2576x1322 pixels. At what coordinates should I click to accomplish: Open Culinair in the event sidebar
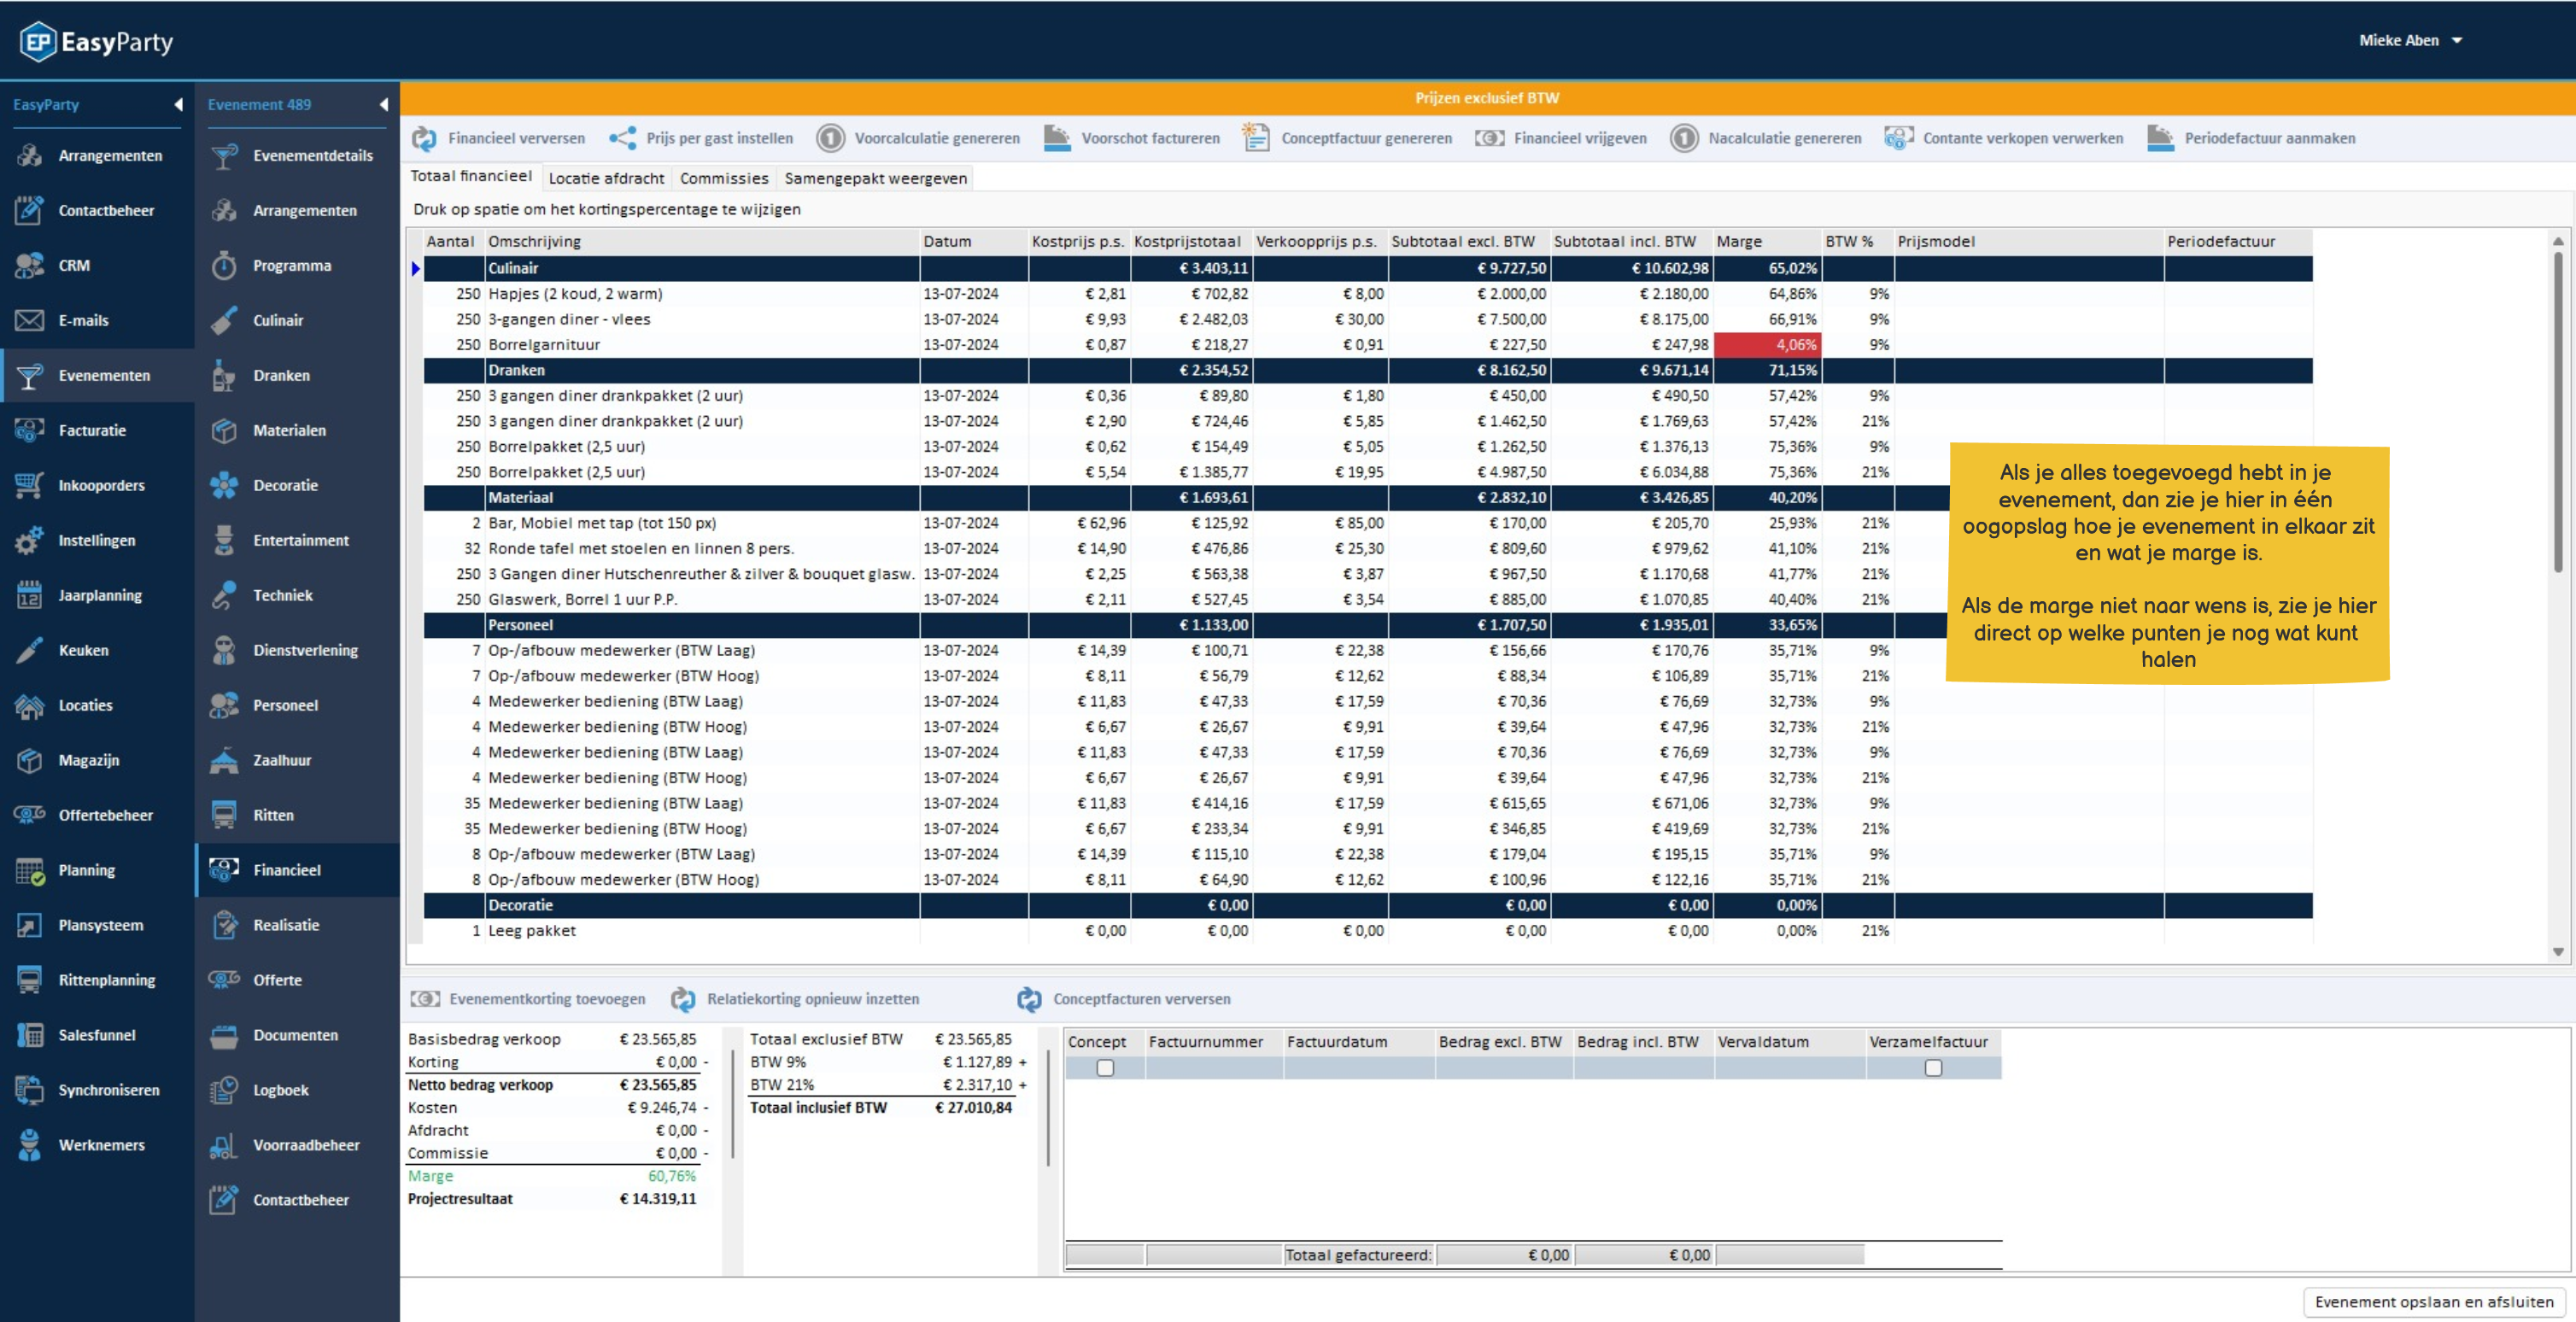(x=297, y=320)
